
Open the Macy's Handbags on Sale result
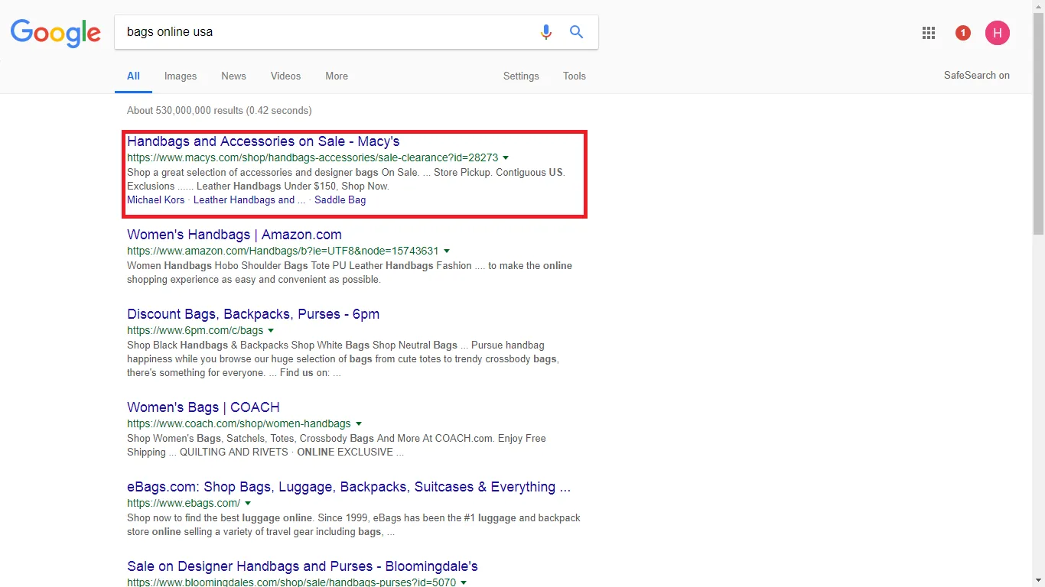tap(263, 141)
